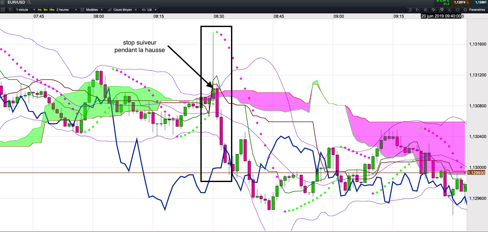488x232 pixels.
Task: Click the 'stop suiveur pendant la hausse' annotation text
Action: click(x=140, y=46)
